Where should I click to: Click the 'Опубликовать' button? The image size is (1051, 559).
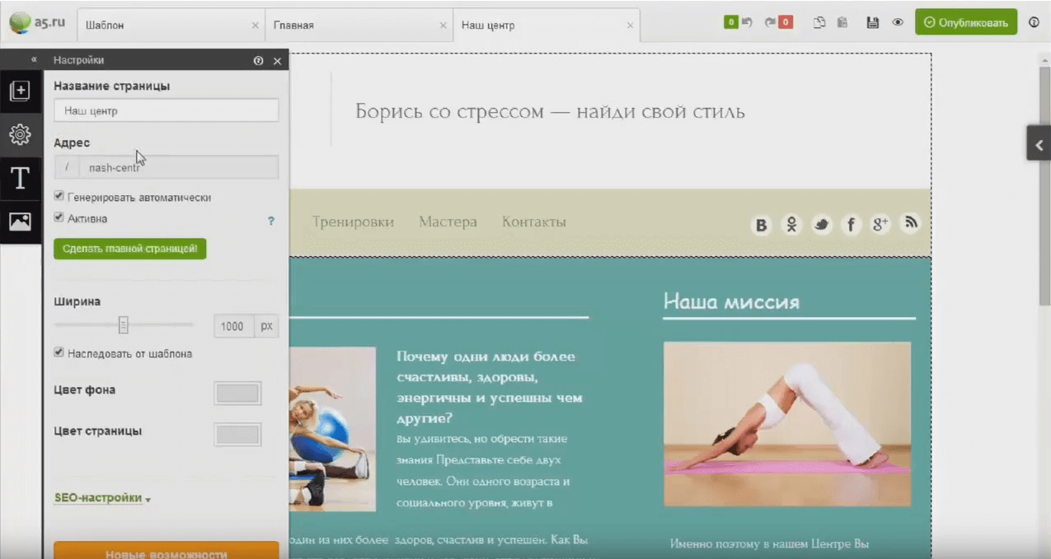pyautogui.click(x=965, y=23)
